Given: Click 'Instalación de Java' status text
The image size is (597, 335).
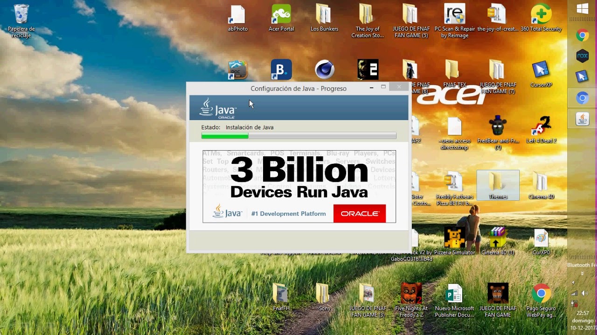Looking at the screenshot, I should click(250, 127).
